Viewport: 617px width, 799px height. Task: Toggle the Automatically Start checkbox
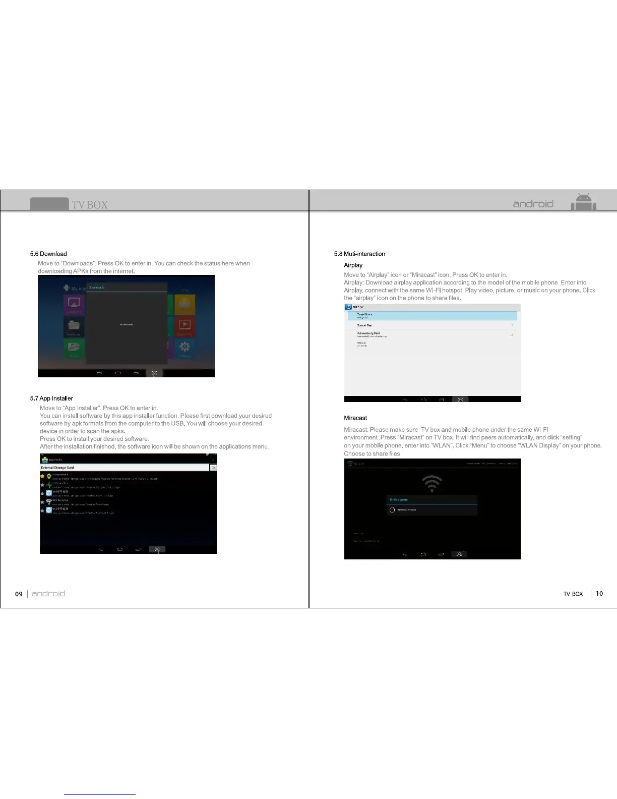tap(511, 334)
